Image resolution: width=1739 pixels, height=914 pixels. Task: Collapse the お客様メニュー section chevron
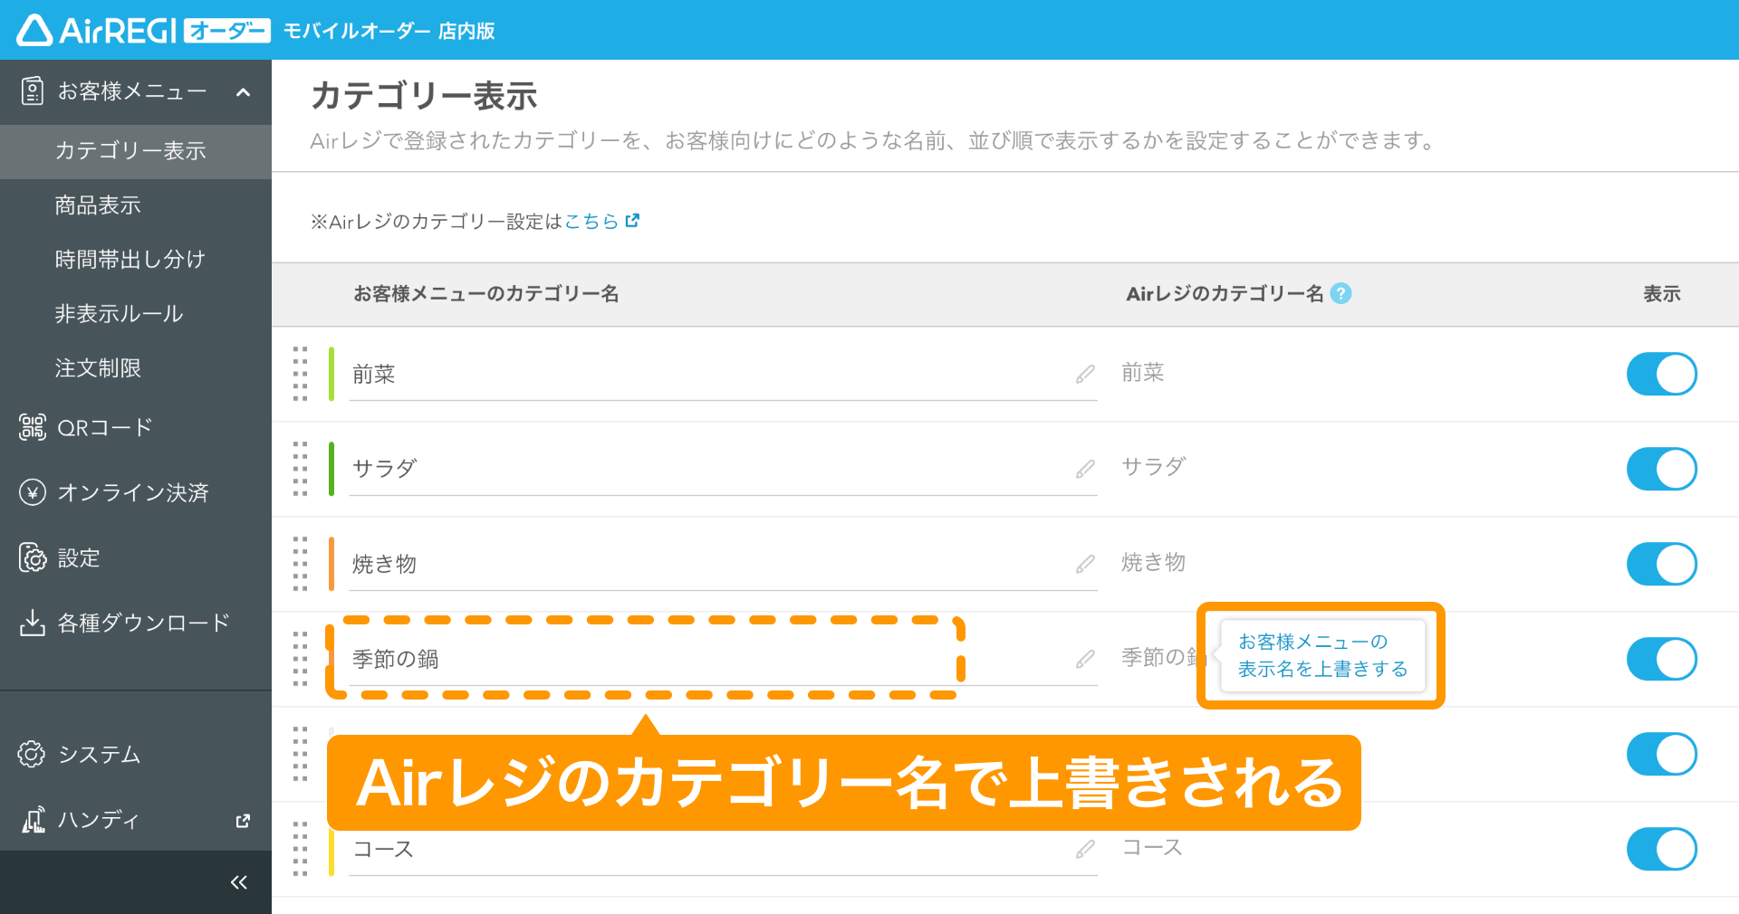(243, 91)
